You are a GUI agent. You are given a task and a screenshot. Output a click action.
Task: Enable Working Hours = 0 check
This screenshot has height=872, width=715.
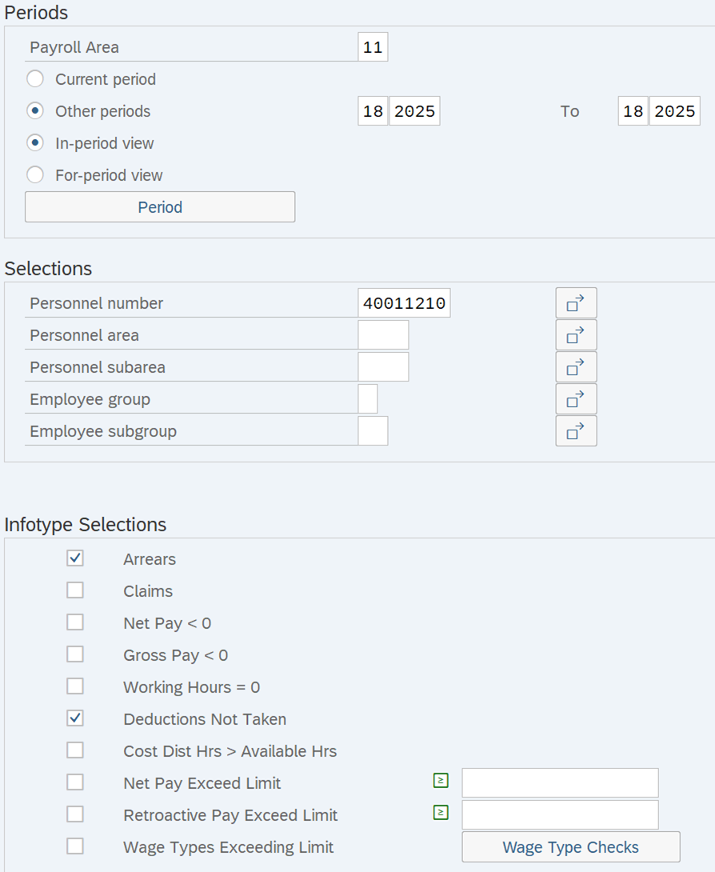75,686
